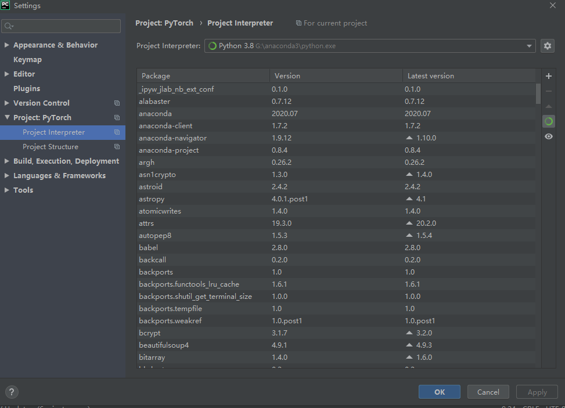Click copy icon beside Version Control

tap(117, 103)
